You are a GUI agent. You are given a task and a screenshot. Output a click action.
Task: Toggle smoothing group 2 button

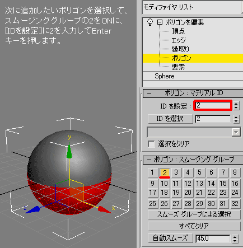[165, 172]
